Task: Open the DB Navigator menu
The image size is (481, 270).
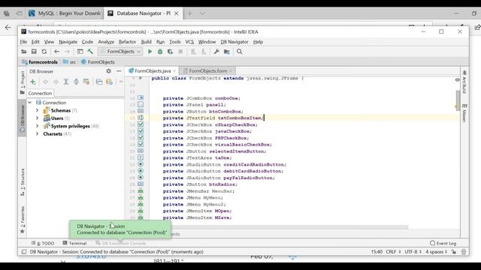Action: click(234, 42)
